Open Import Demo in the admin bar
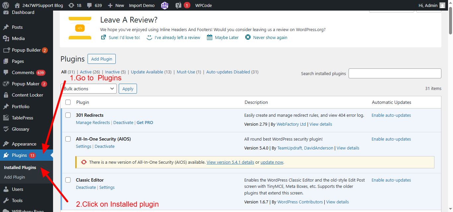 142,5
